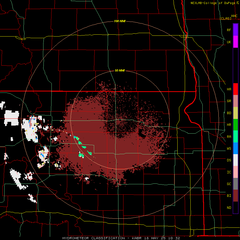
Task: Click the GC legend label
Action: (229, 184)
